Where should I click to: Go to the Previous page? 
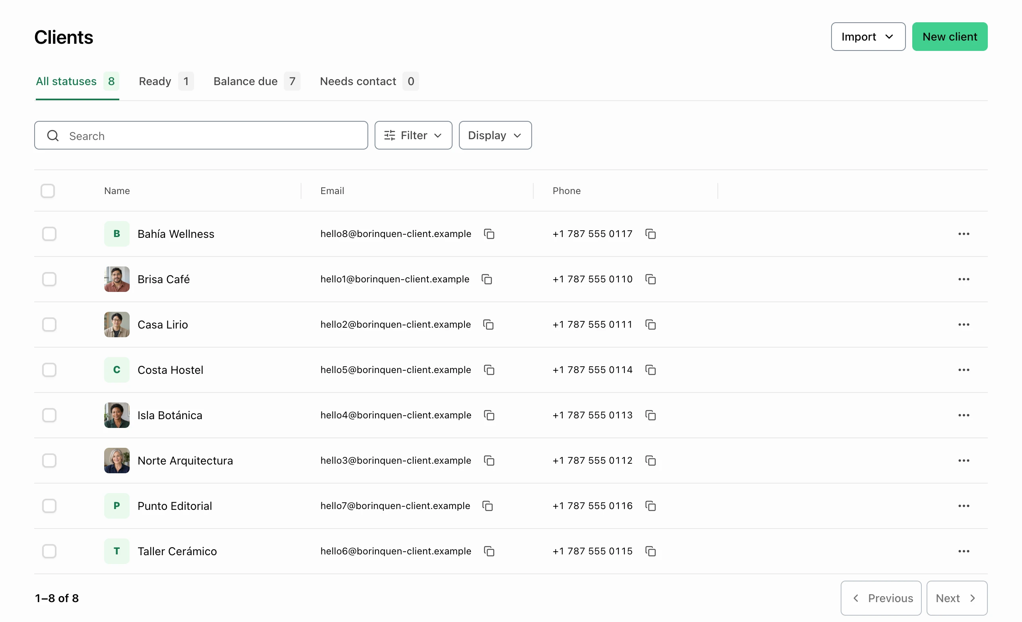point(881,598)
